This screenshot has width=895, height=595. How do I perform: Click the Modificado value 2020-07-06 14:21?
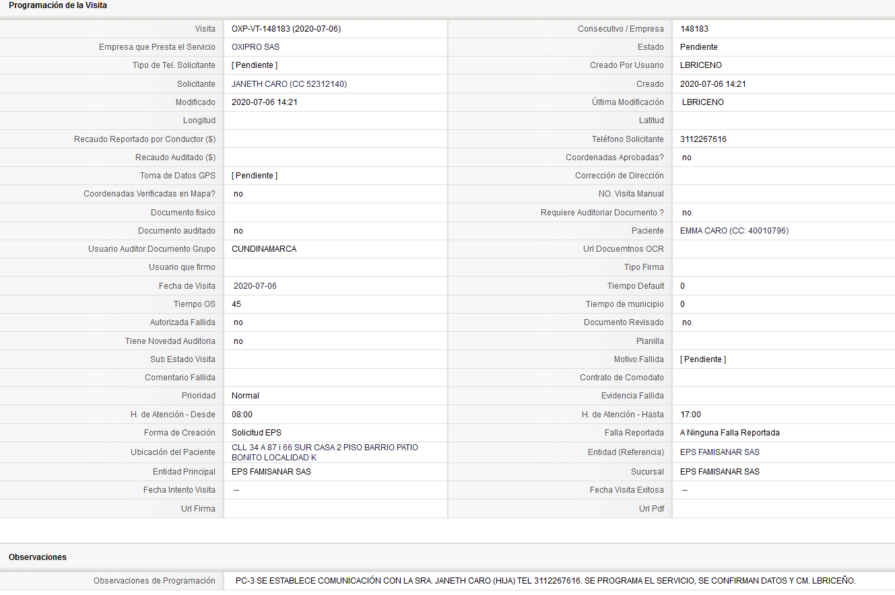click(265, 102)
